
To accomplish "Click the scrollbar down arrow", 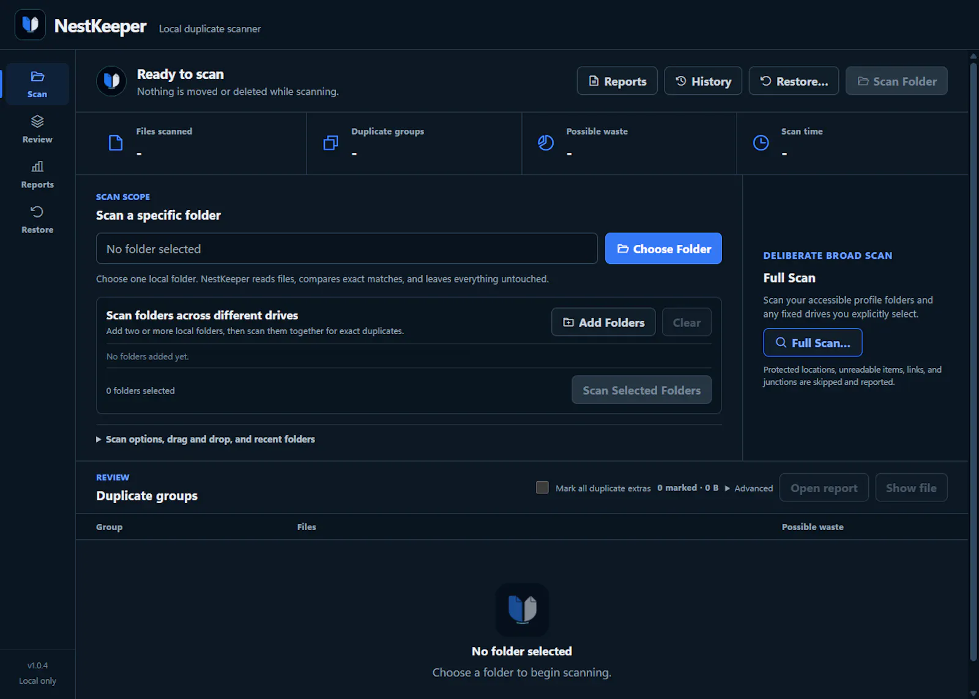I will [x=973, y=693].
